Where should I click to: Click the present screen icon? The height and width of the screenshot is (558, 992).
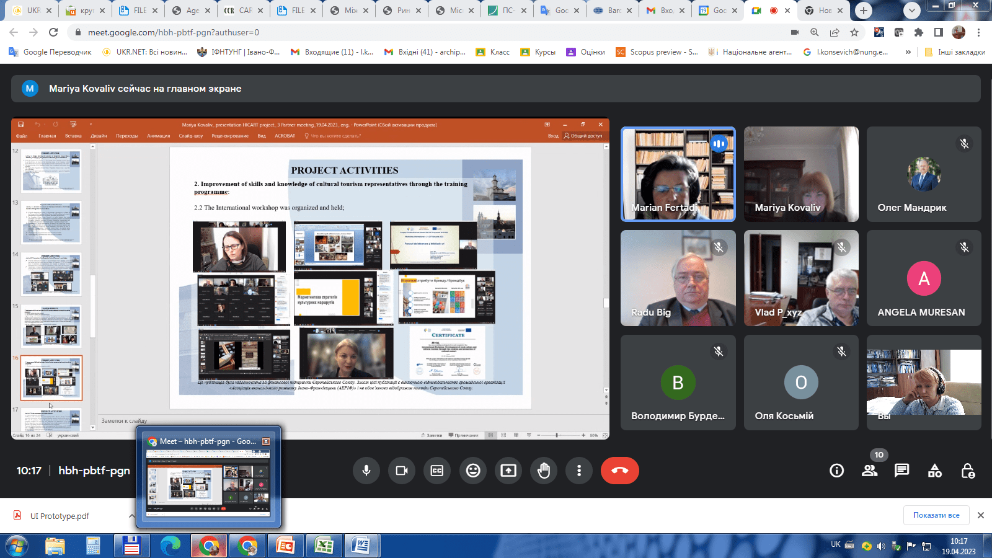click(x=508, y=471)
